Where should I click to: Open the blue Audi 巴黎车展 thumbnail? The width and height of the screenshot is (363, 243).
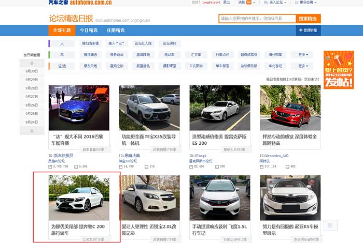[x=79, y=108]
